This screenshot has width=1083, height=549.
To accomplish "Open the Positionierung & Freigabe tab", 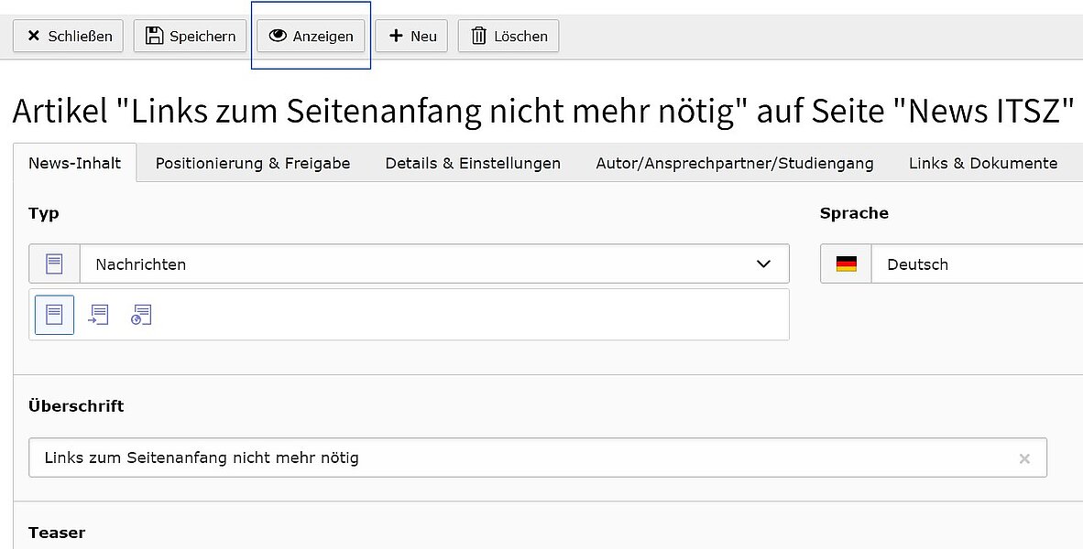I will point(253,164).
